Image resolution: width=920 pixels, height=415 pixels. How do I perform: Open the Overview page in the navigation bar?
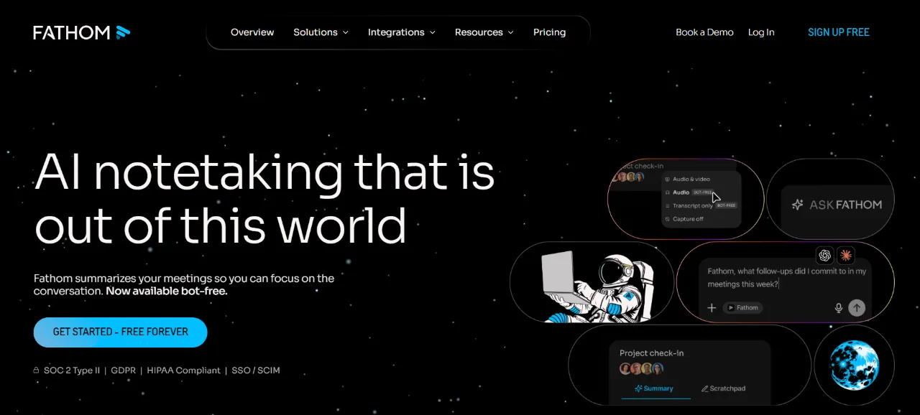(x=252, y=32)
